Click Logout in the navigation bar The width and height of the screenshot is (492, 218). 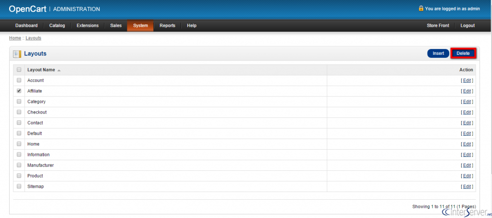pos(467,26)
